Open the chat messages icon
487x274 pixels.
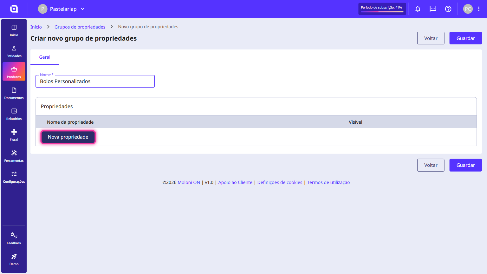click(433, 9)
